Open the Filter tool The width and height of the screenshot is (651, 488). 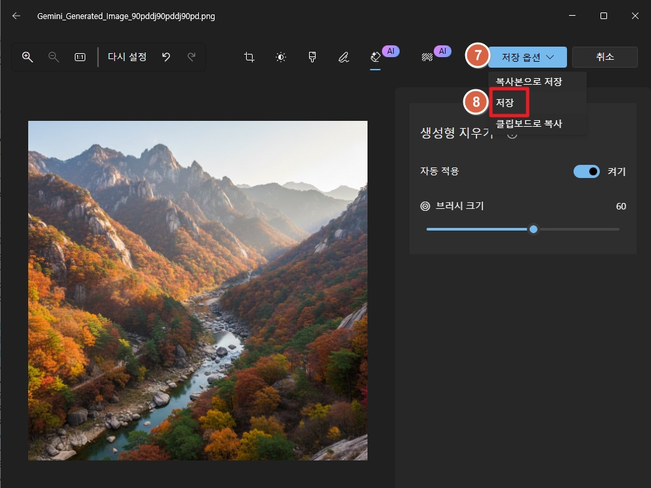tap(312, 57)
